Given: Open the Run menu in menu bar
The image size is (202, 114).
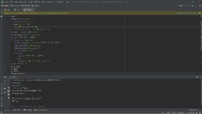Looking at the screenshot, I should tap(44, 2).
